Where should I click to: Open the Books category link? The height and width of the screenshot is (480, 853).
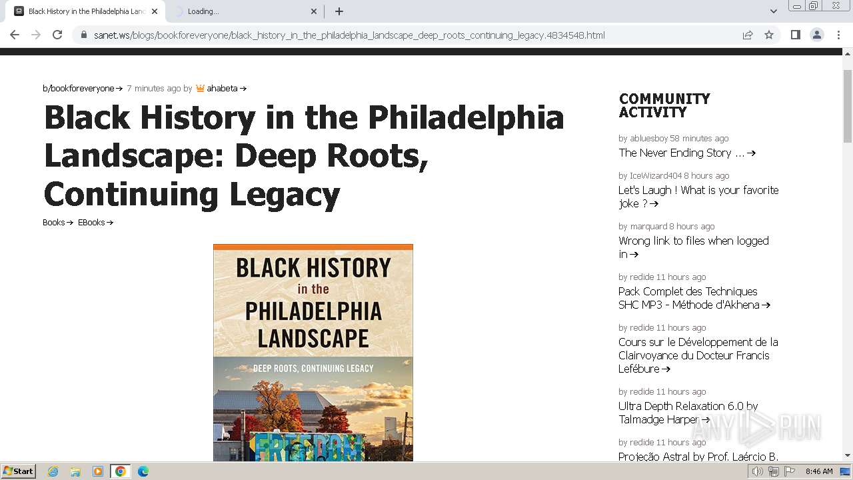point(58,223)
